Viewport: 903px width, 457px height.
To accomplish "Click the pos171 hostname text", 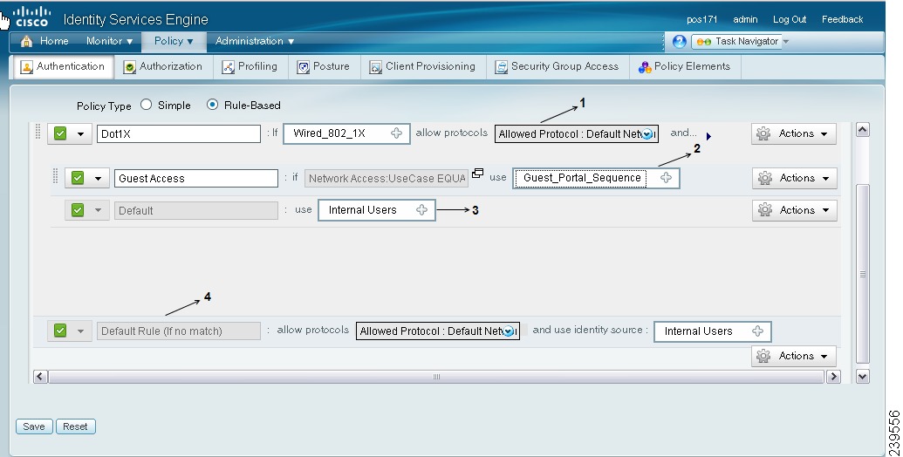I will pyautogui.click(x=701, y=19).
